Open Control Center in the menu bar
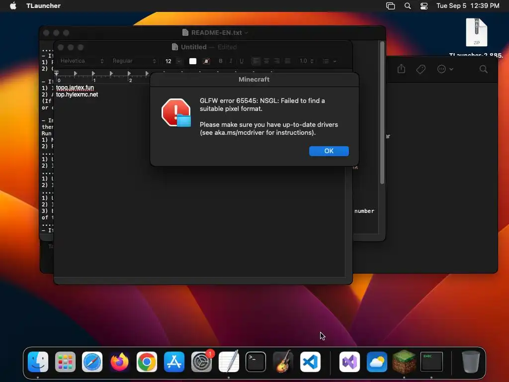Viewport: 509px width, 382px height. (424, 5)
